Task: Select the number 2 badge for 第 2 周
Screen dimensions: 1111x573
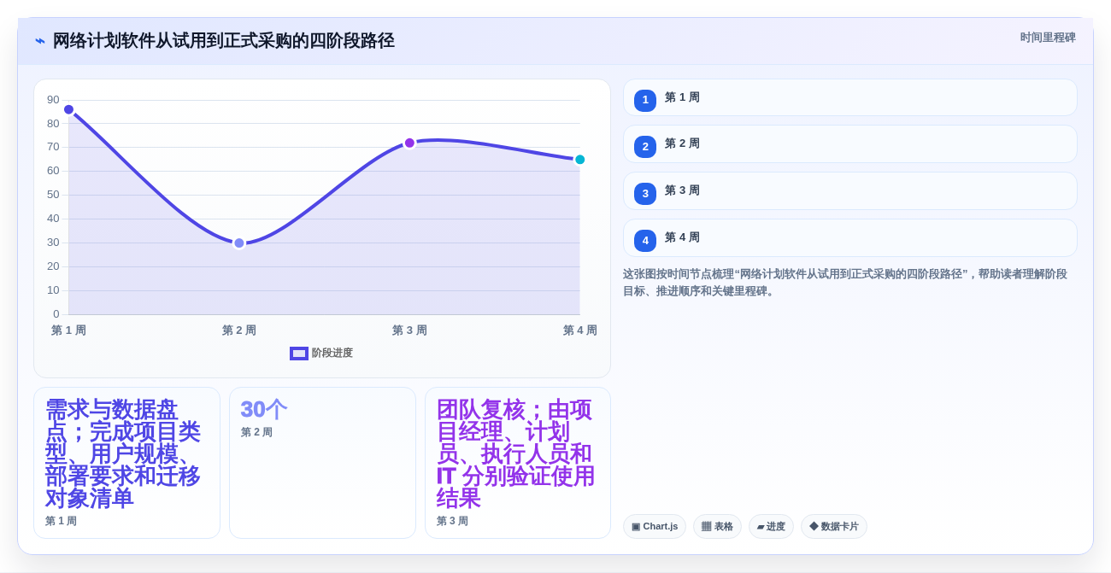Action: (x=645, y=146)
